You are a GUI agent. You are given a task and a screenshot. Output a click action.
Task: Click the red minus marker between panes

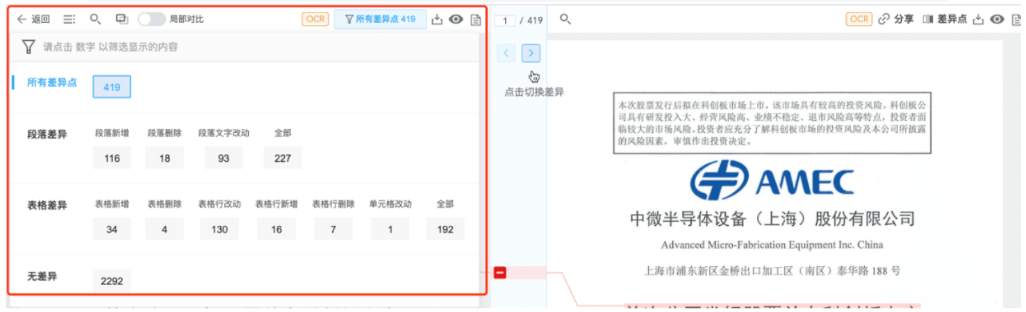click(500, 272)
